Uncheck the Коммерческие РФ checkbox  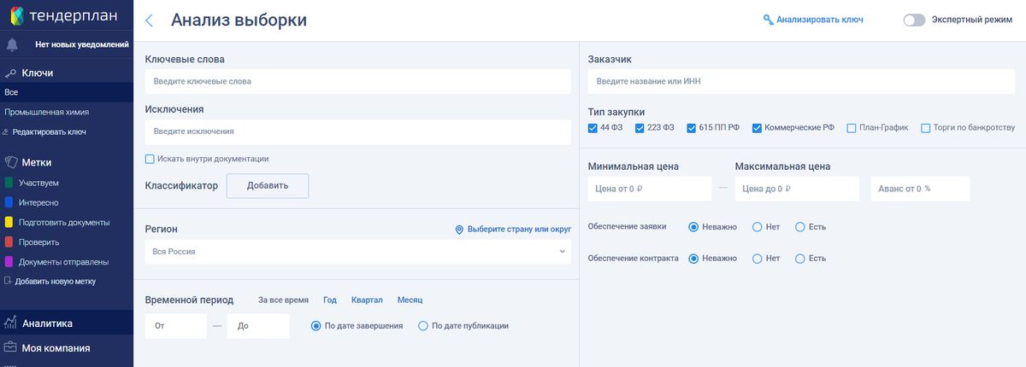tap(757, 128)
